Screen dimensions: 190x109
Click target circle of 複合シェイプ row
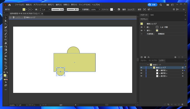point(183,68)
